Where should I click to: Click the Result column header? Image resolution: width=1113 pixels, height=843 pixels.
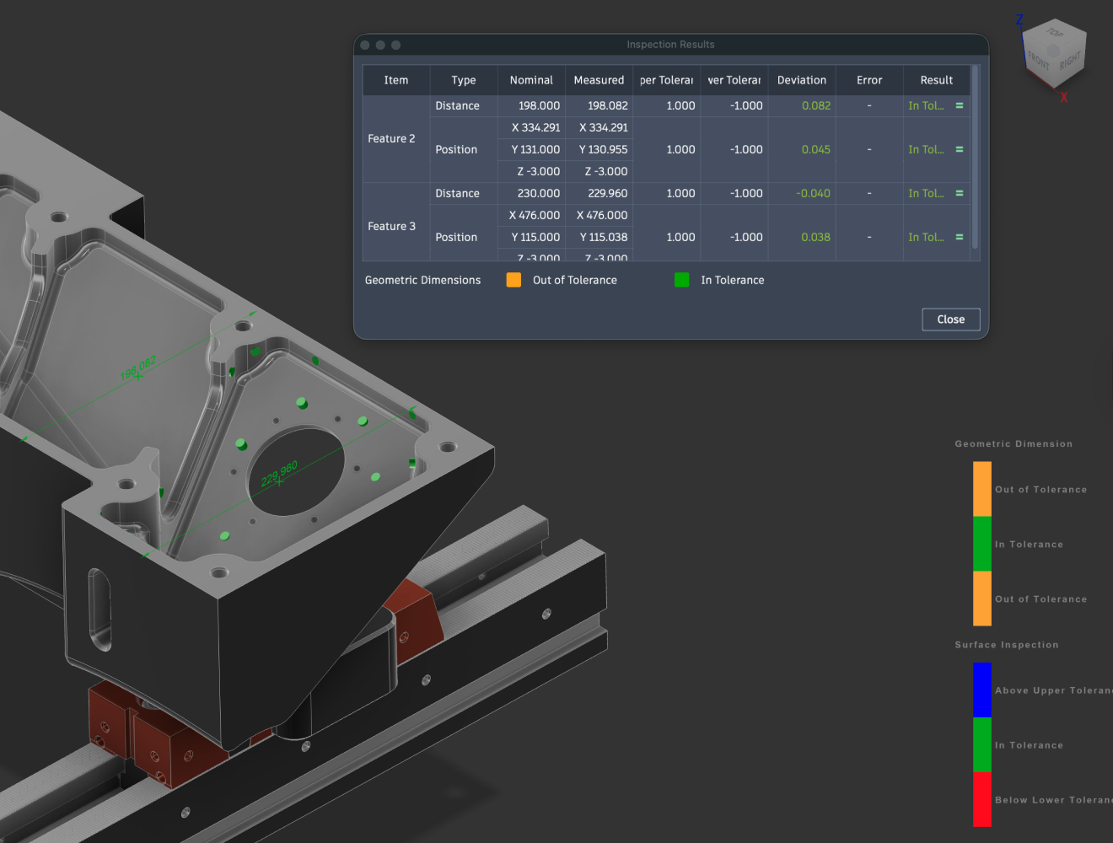(937, 80)
